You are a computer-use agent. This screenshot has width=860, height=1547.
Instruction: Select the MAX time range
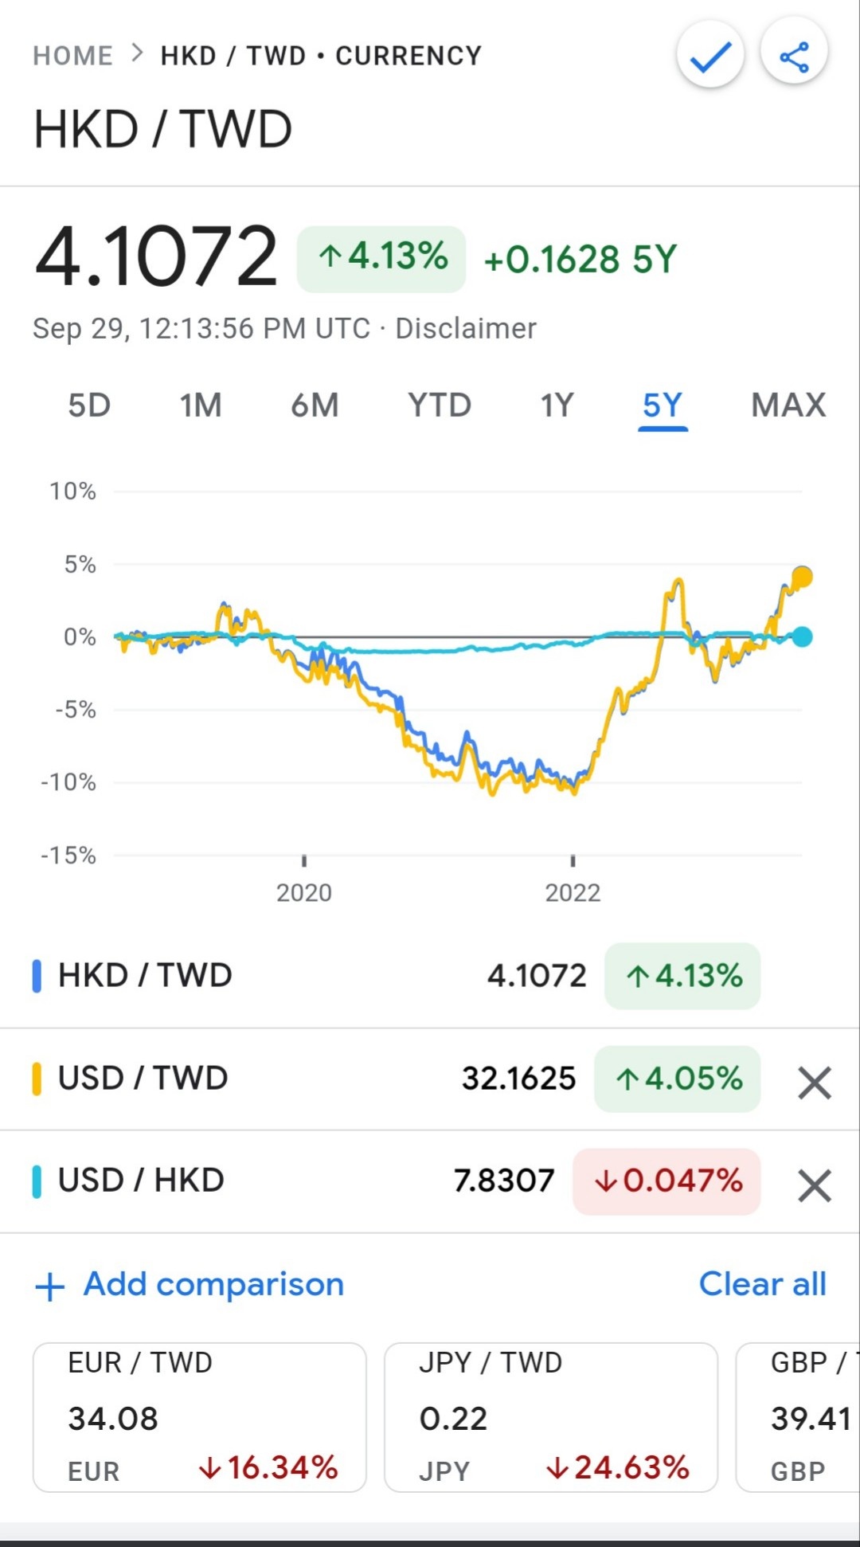tap(788, 405)
